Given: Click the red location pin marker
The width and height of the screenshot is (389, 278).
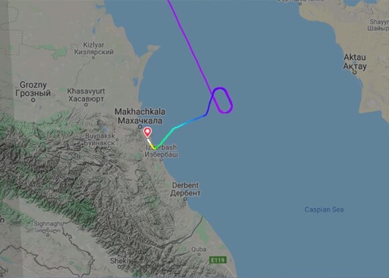Looking at the screenshot, I should click(x=148, y=132).
